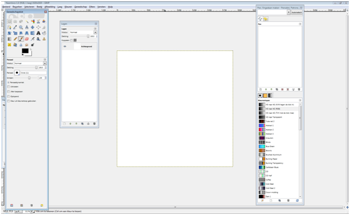
Task: Open the Bewerken menu
Action: 17,7
